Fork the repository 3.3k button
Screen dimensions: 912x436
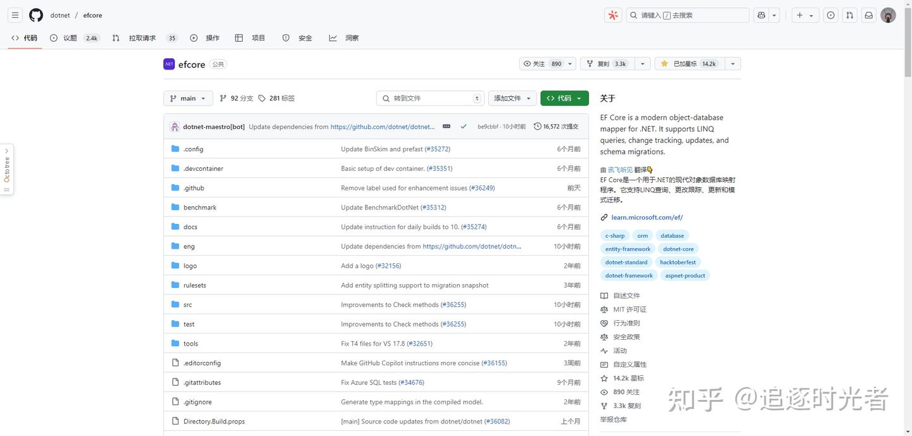point(607,64)
